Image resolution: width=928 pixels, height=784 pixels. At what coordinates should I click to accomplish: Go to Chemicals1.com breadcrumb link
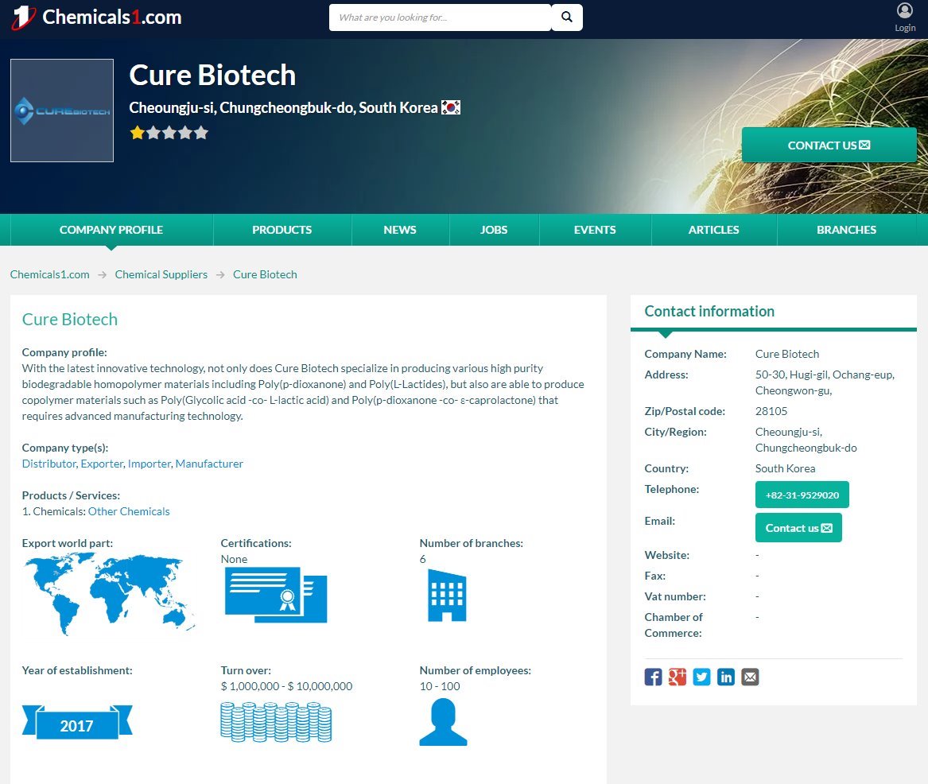50,274
